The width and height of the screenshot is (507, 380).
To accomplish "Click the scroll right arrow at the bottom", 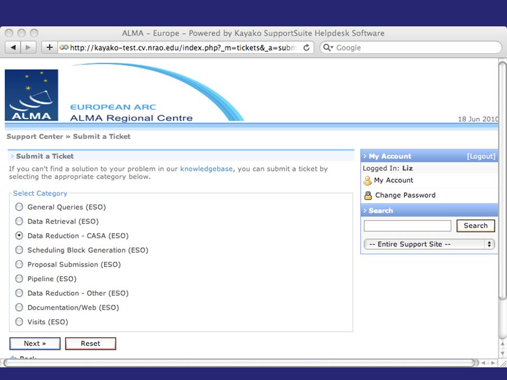I will [492, 363].
